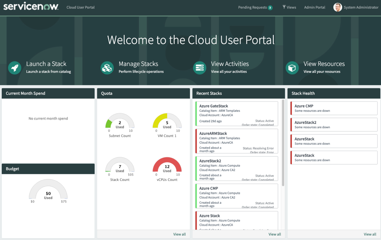Screen dimensions: 381x240
Task: Click View all in the Quota panel
Action: (x=180, y=234)
